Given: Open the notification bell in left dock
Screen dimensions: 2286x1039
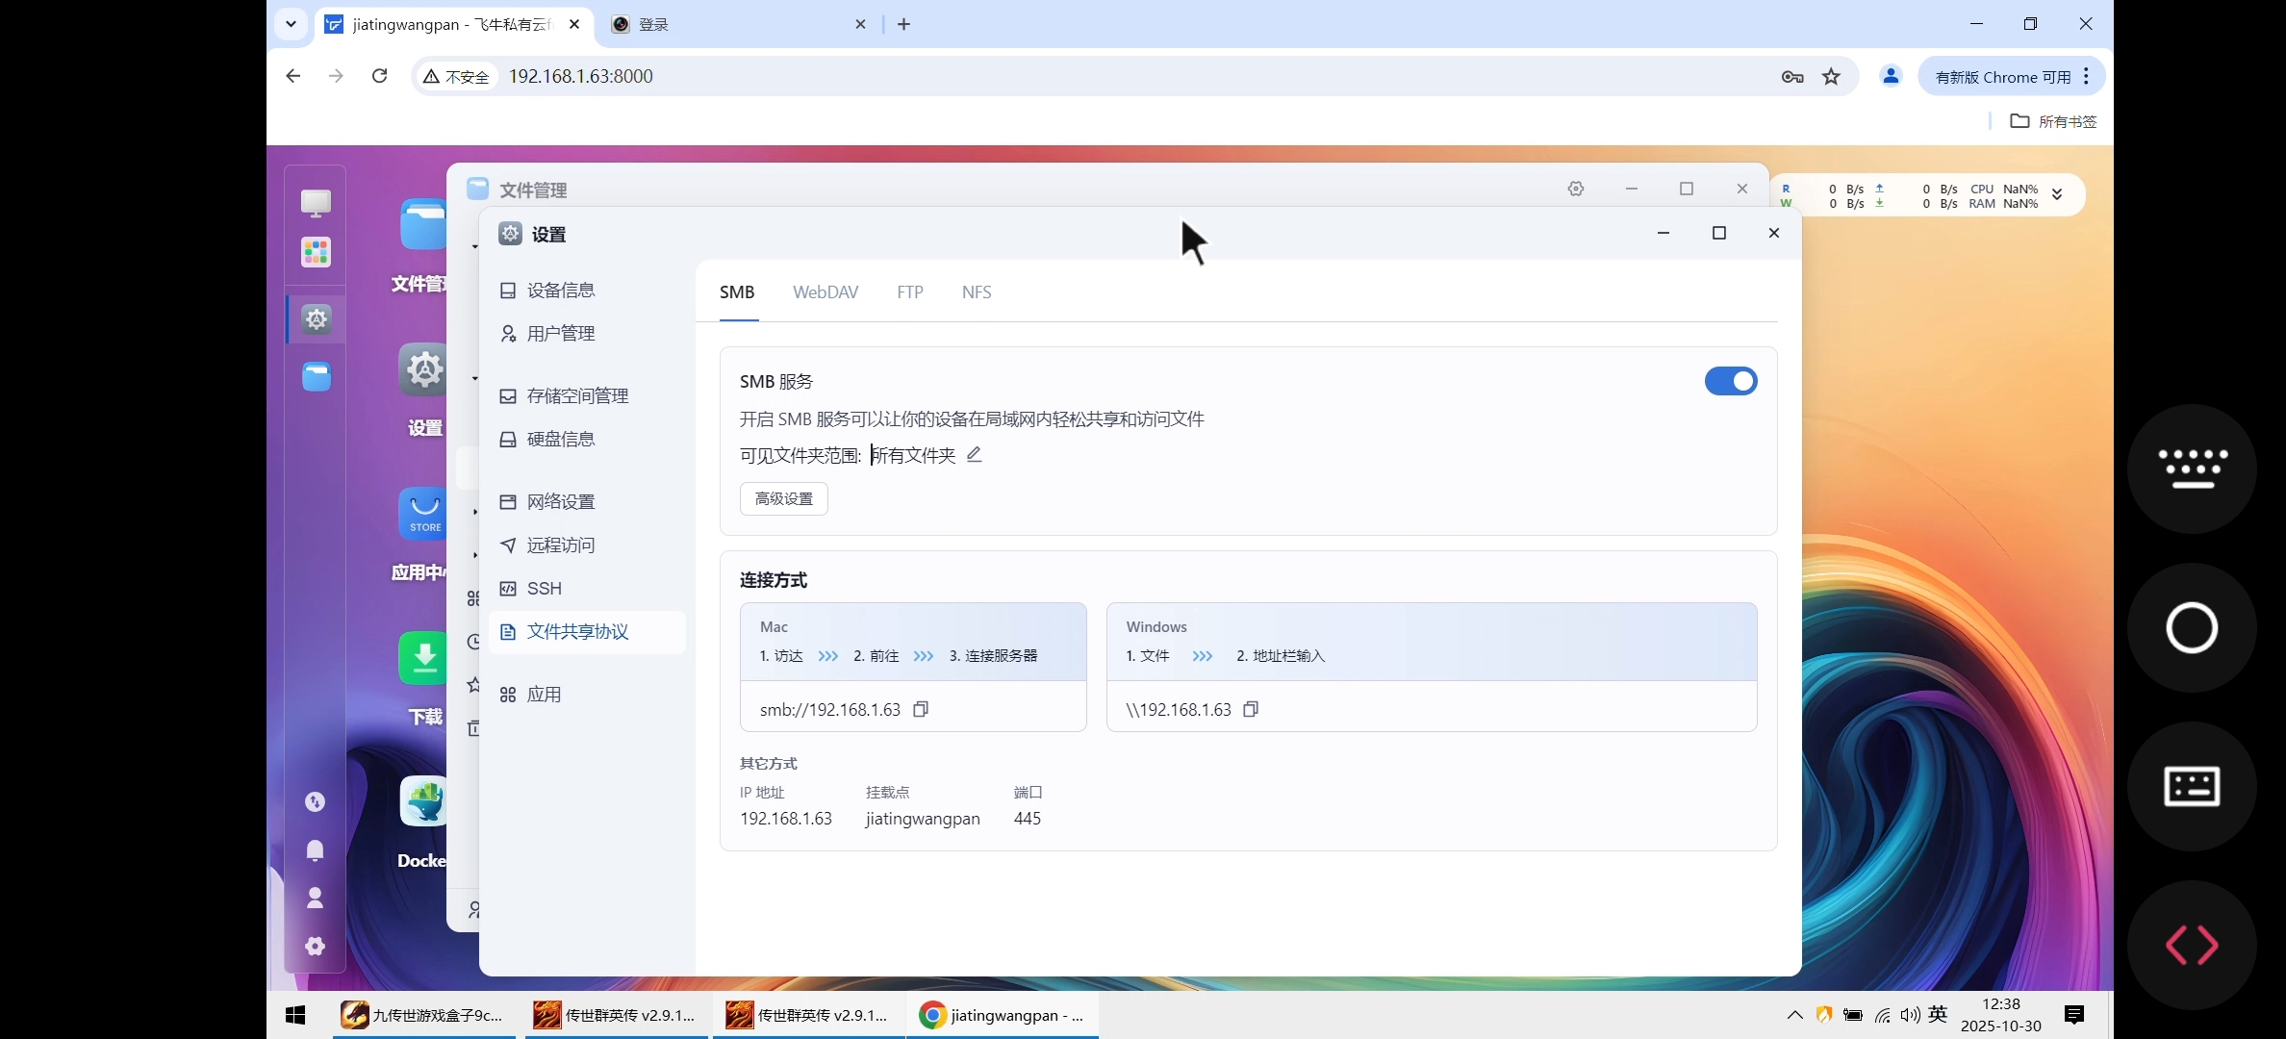Looking at the screenshot, I should 316,850.
